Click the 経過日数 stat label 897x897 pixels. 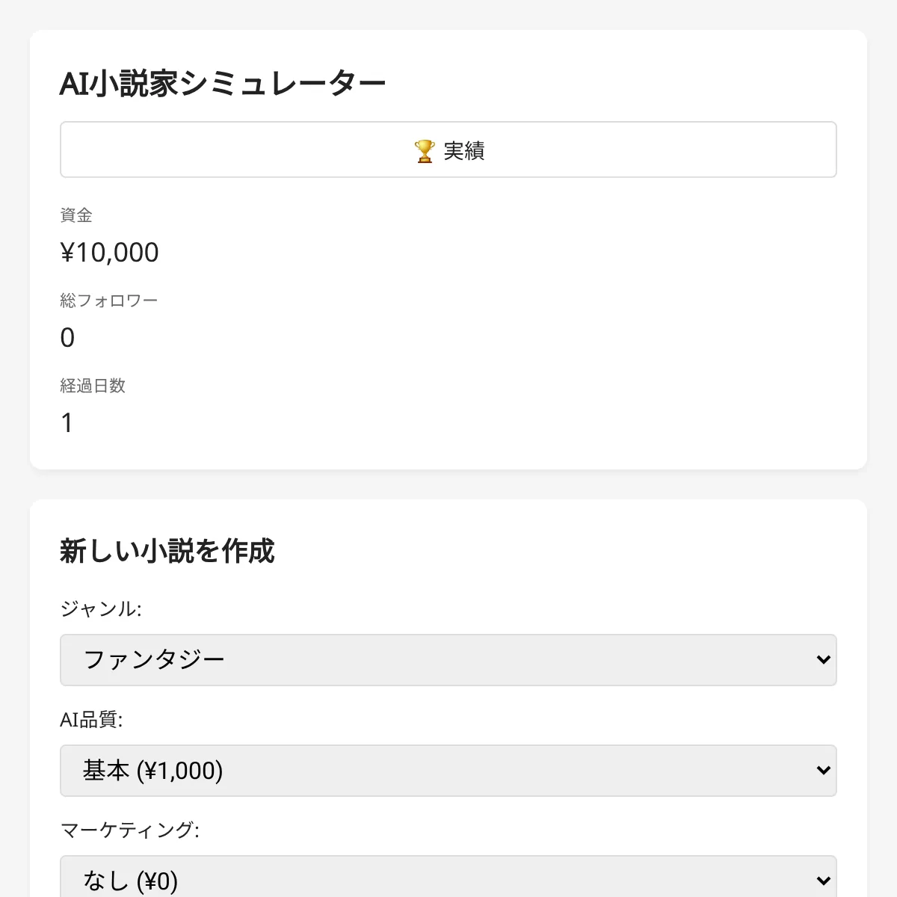click(x=93, y=386)
